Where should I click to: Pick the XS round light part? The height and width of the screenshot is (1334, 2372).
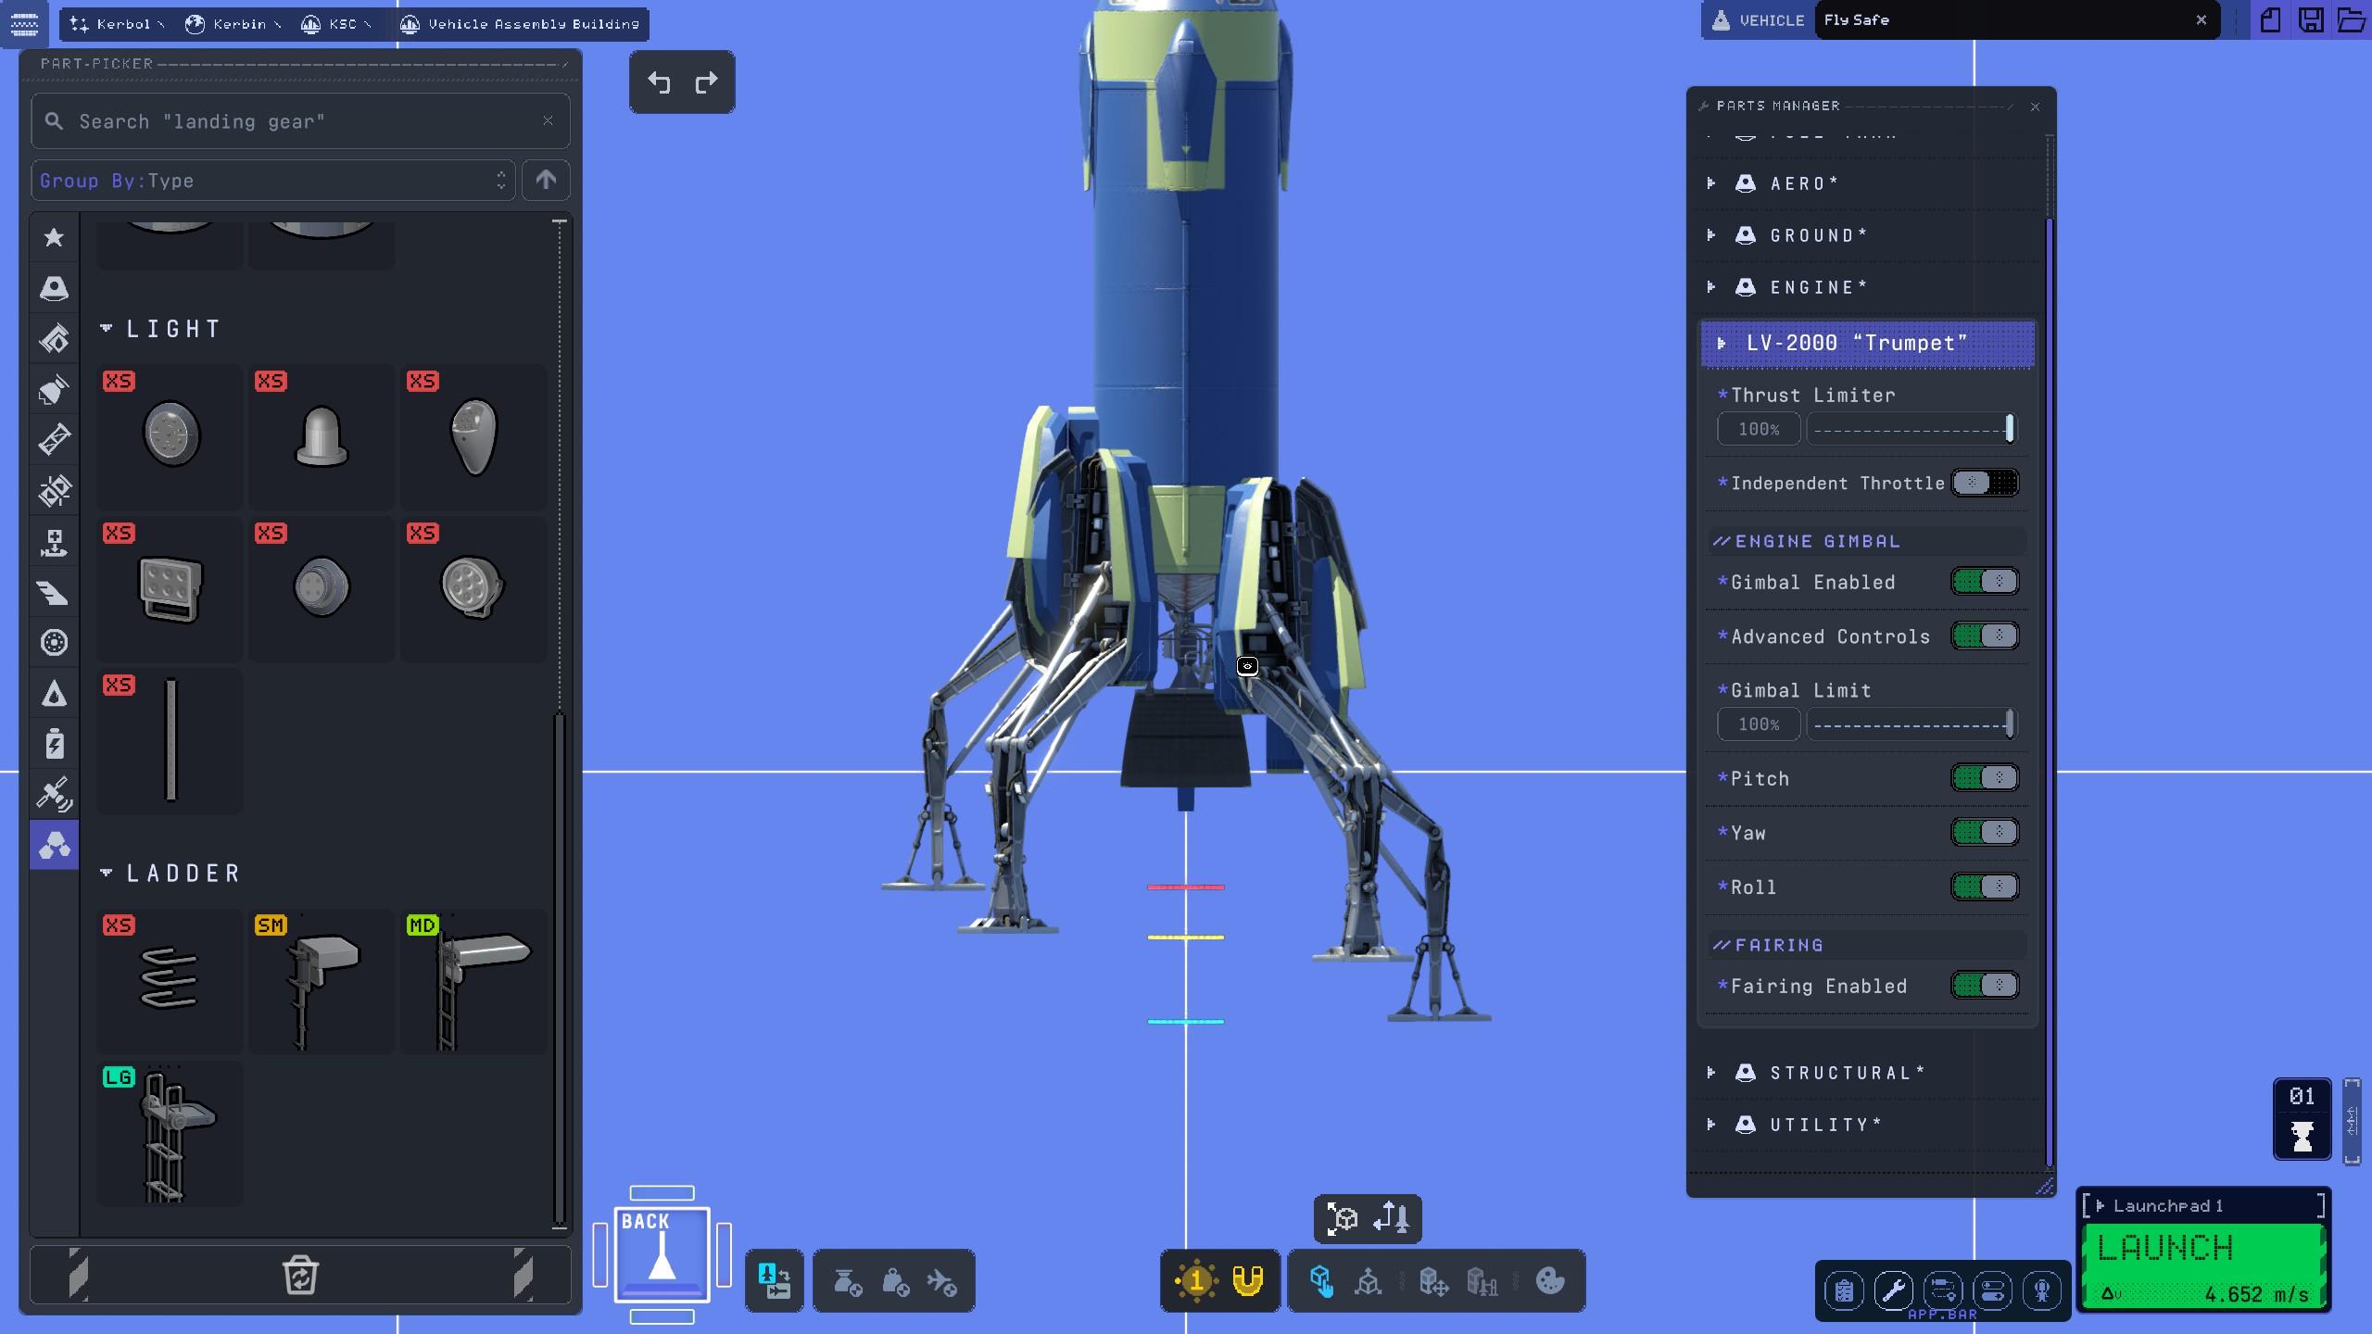170,436
